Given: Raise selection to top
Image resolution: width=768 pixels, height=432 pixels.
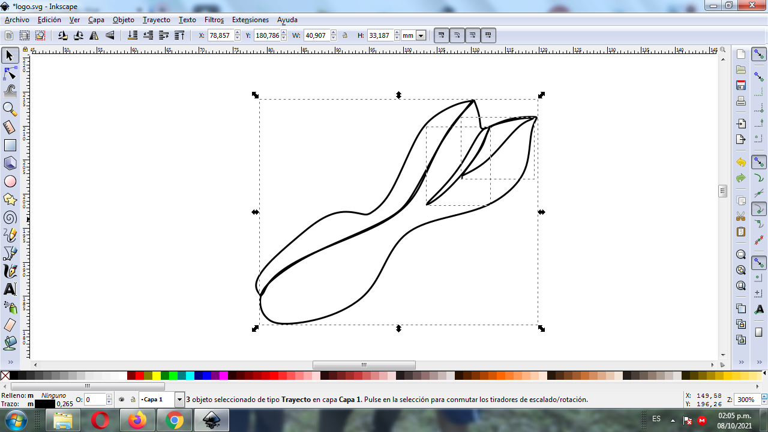Looking at the screenshot, I should (179, 36).
